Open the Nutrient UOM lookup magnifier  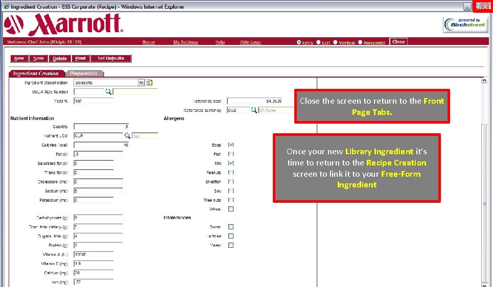coord(127,135)
